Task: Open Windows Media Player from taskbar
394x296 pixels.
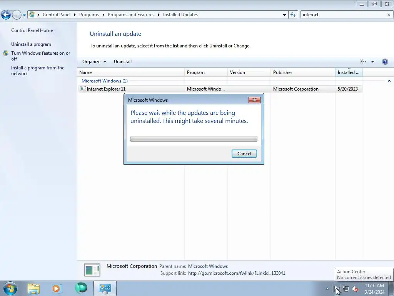Action: [57, 288]
